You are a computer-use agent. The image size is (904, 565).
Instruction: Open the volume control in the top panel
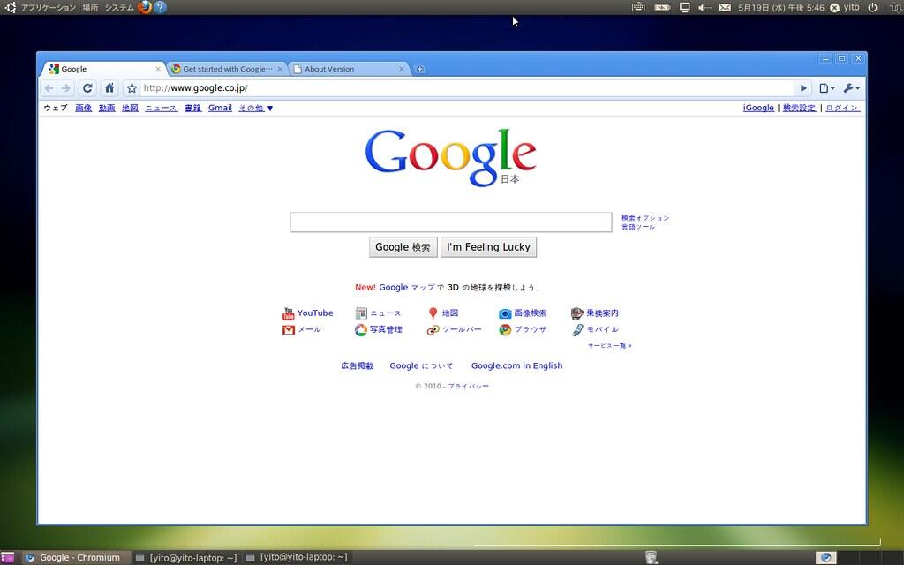(x=704, y=7)
